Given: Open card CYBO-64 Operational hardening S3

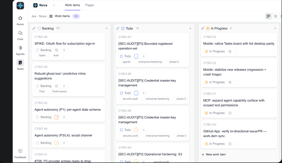Looking at the screenshot, I should [153, 153].
